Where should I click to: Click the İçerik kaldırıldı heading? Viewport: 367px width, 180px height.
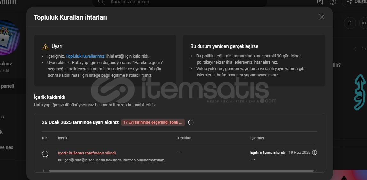(50, 97)
